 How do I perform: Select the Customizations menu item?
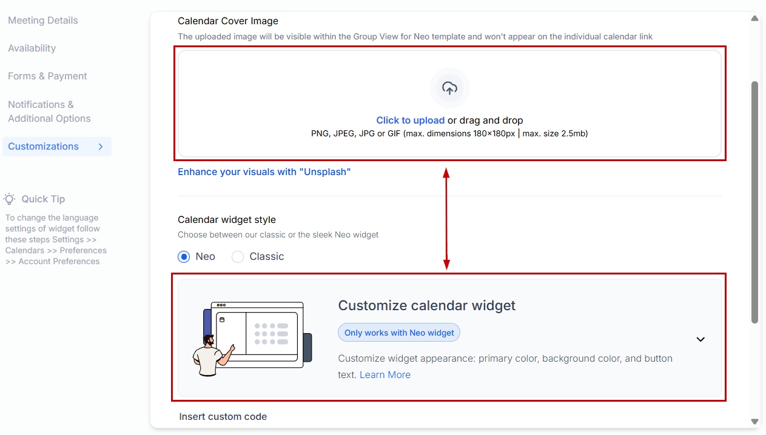pos(57,147)
